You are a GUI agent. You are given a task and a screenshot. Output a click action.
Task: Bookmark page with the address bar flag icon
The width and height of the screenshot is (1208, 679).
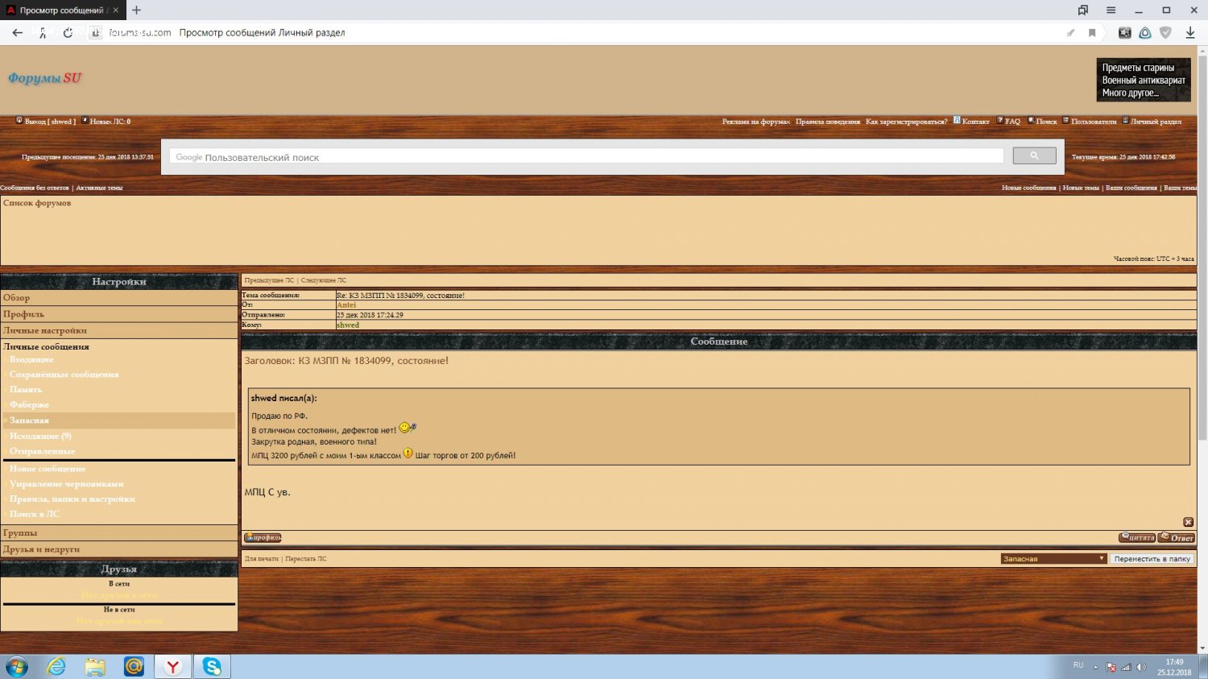coord(1092,33)
